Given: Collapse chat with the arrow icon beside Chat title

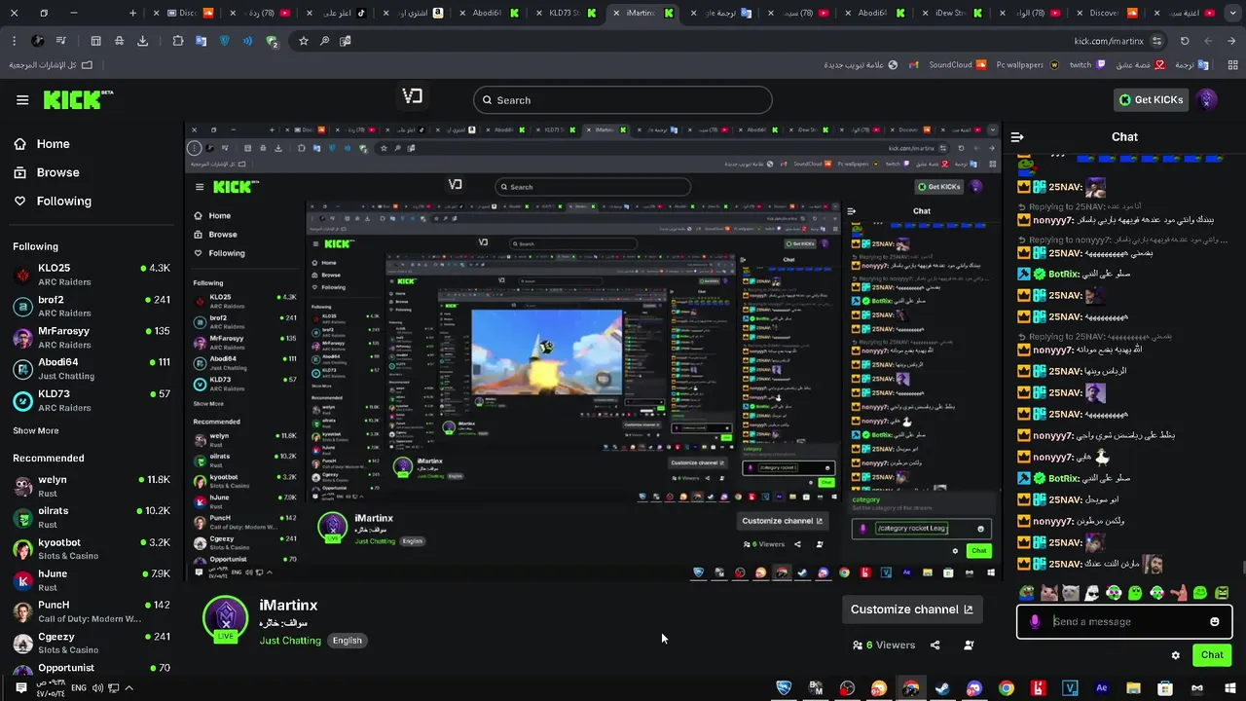Looking at the screenshot, I should pos(1017,137).
